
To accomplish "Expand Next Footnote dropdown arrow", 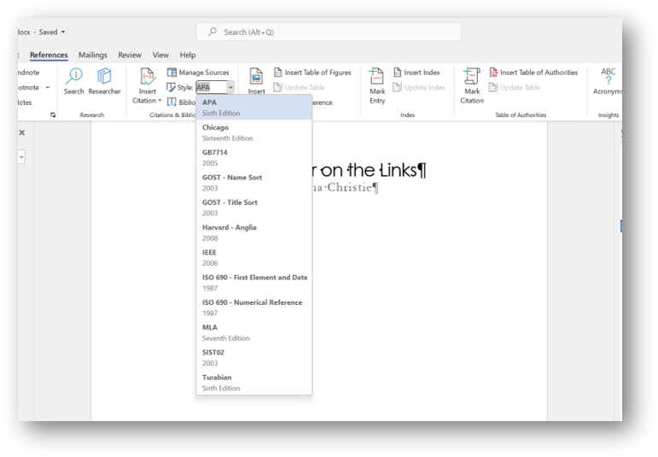I will point(48,87).
